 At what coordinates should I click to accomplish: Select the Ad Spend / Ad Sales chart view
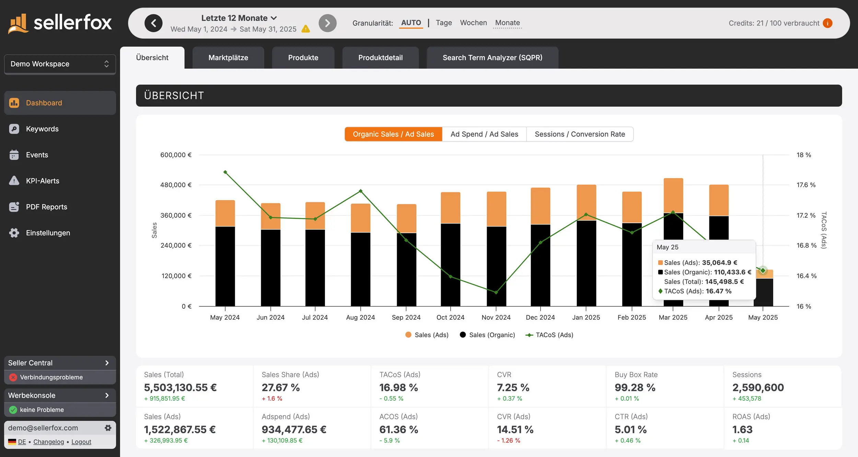[x=484, y=134]
